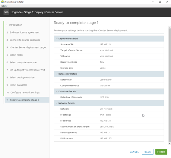
Task: Select Ready to complete stage 1 step
Action: point(27,100)
